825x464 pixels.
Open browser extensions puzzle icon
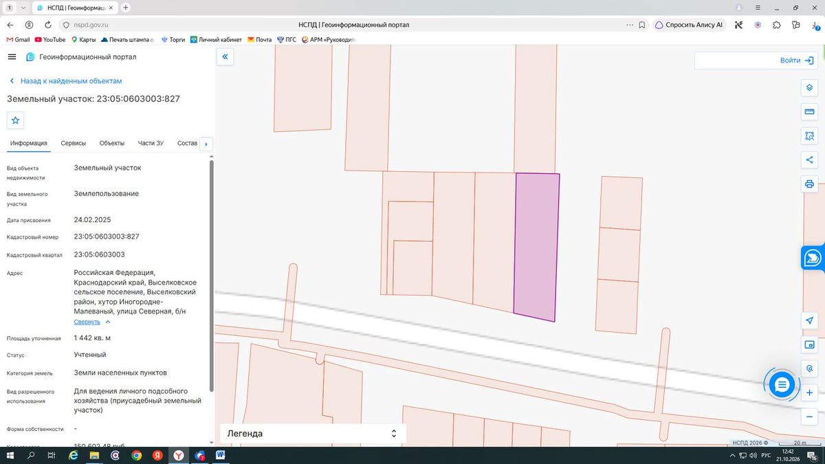[777, 25]
